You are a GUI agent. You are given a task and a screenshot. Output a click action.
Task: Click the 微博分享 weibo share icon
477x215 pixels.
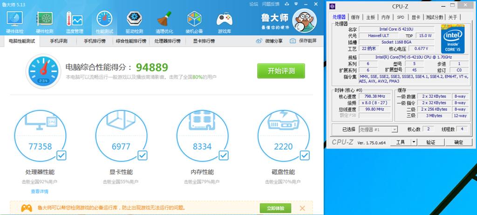tap(259, 41)
